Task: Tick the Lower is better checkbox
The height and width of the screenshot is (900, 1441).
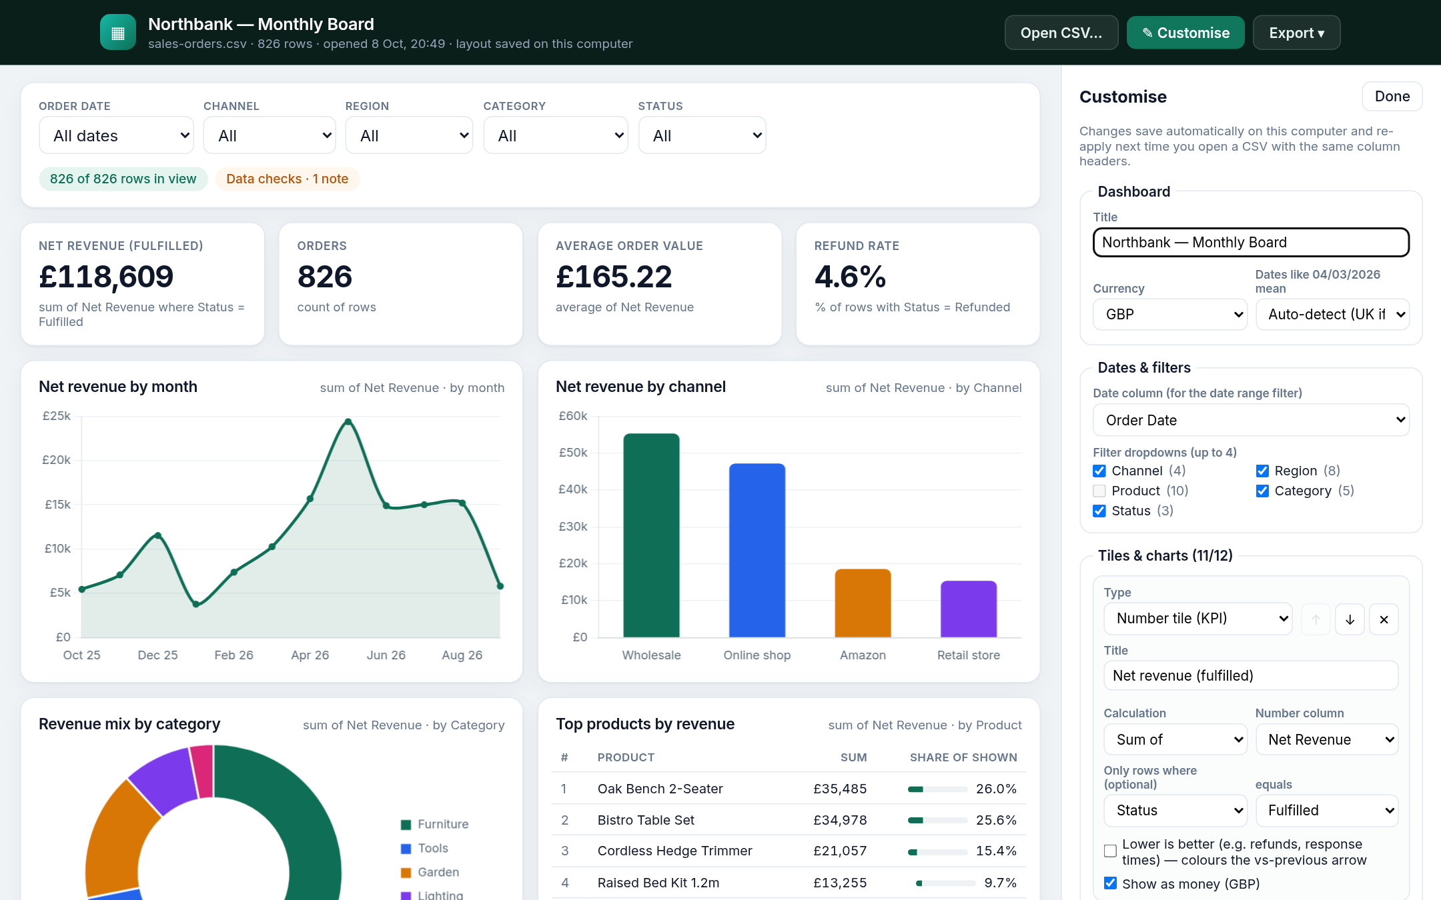Action: [1110, 851]
